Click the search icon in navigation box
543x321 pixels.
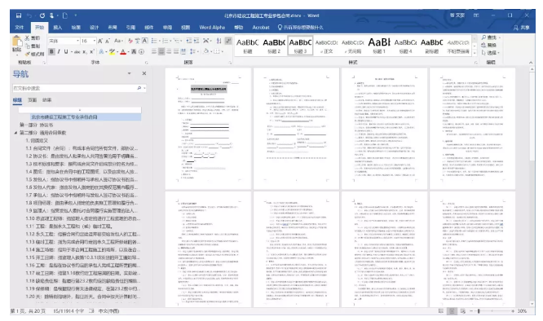(x=139, y=88)
